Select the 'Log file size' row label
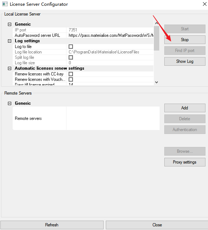208x230 pixels. tap(25, 63)
